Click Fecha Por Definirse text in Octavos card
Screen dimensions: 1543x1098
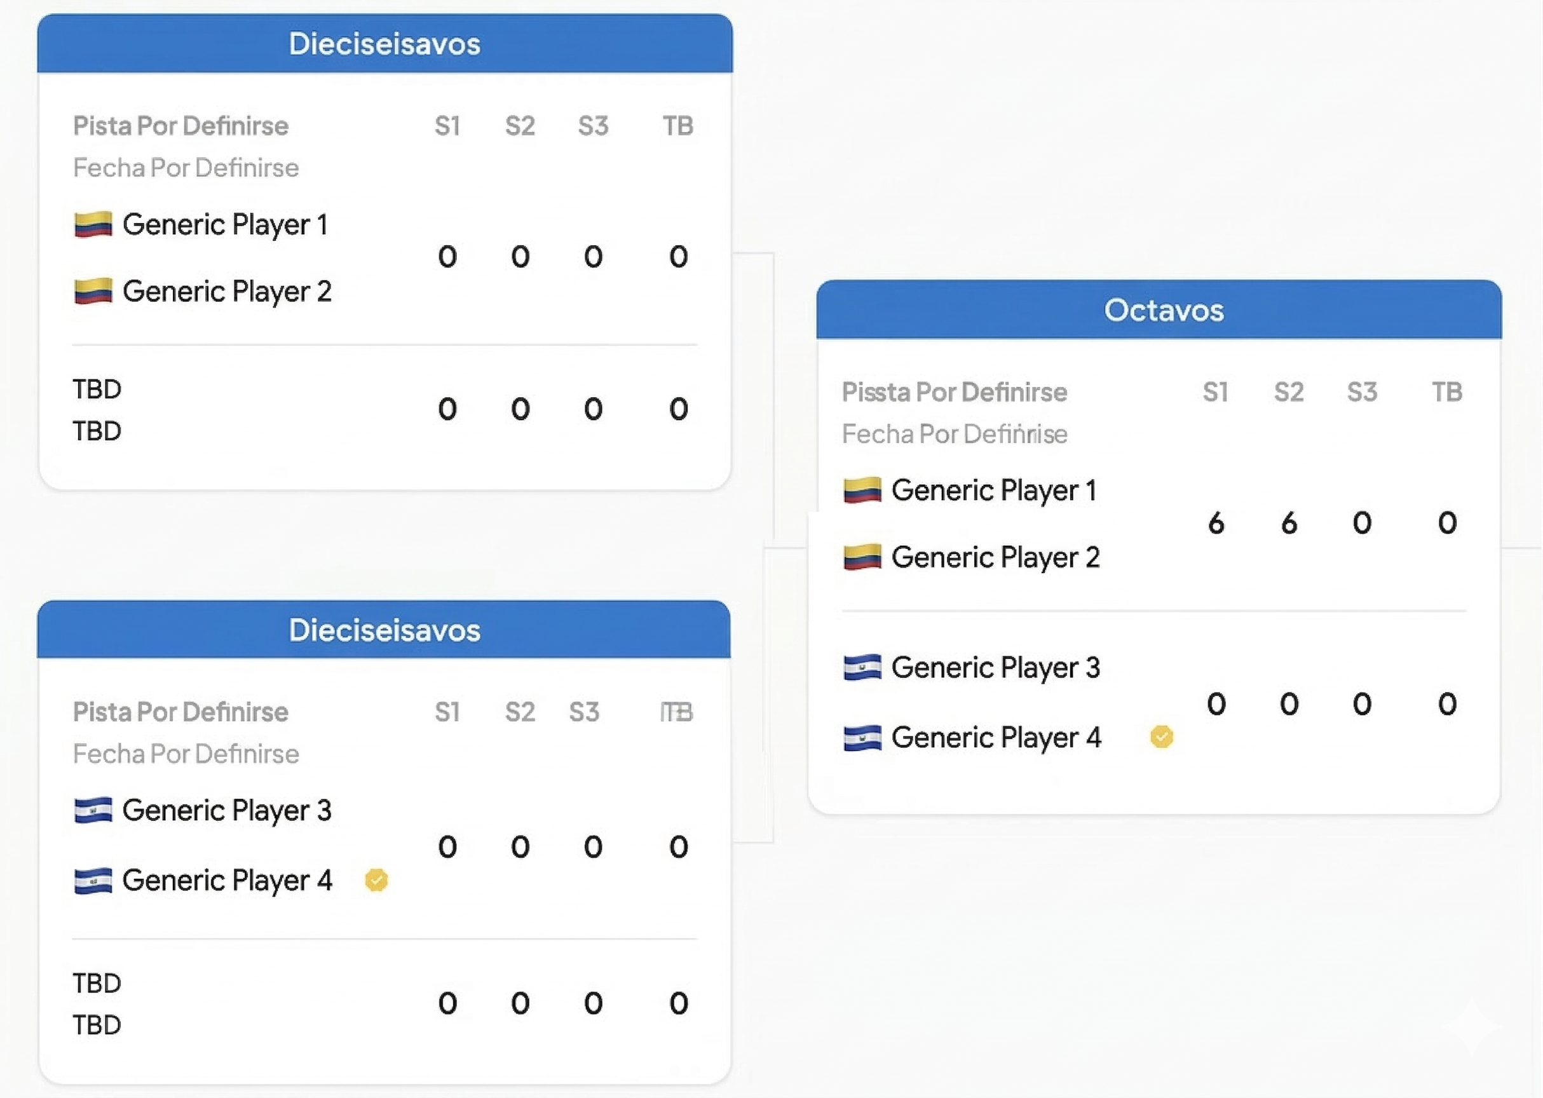pos(954,434)
